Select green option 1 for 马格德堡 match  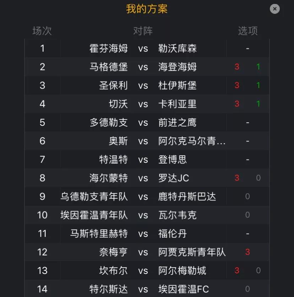pyautogui.click(x=258, y=67)
